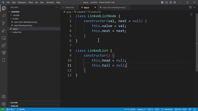Open the View menu
The width and height of the screenshot is (198, 111).
31,2
